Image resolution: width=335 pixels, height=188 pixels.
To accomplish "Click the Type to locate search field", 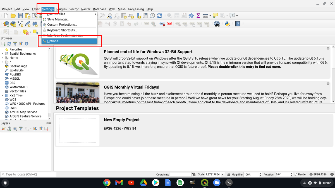I will (28, 174).
